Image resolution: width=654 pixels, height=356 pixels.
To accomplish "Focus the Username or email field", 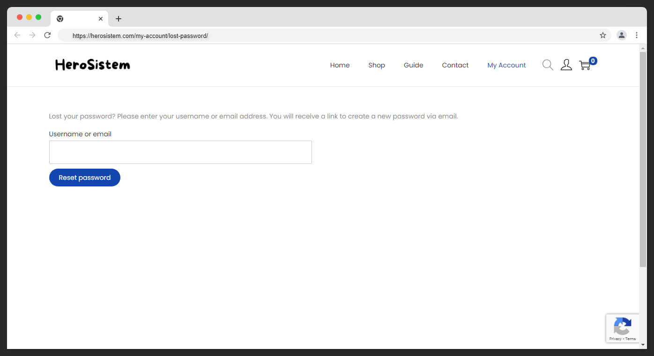I will (x=180, y=152).
